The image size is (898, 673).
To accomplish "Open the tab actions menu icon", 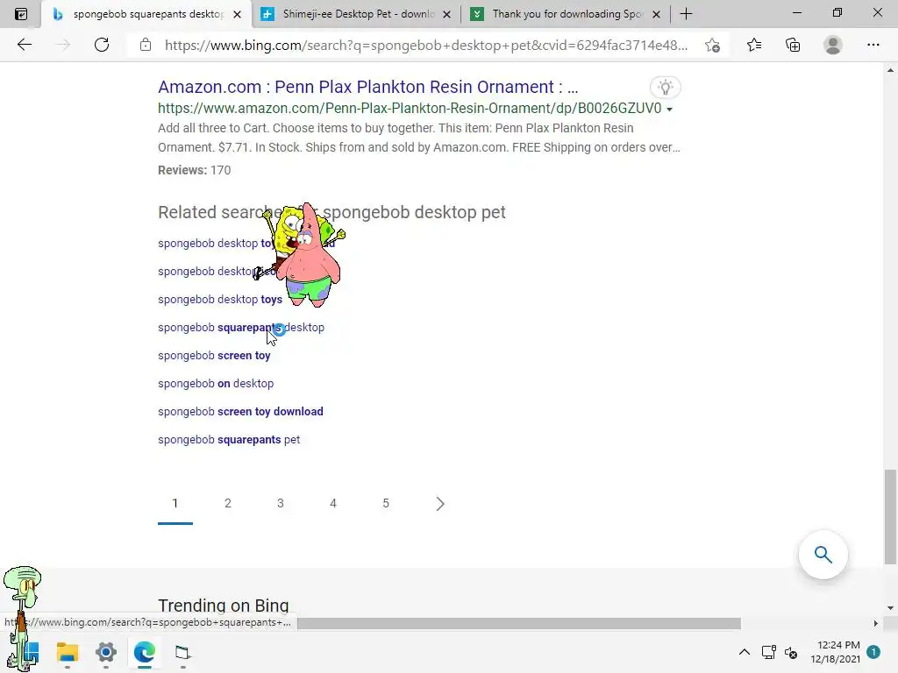I will (x=21, y=14).
